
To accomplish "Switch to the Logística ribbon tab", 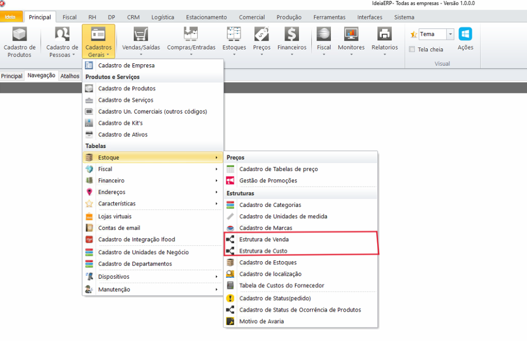I will coord(163,17).
